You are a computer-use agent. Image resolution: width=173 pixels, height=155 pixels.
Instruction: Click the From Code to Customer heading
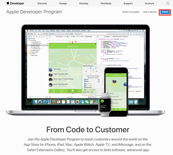[88, 130]
